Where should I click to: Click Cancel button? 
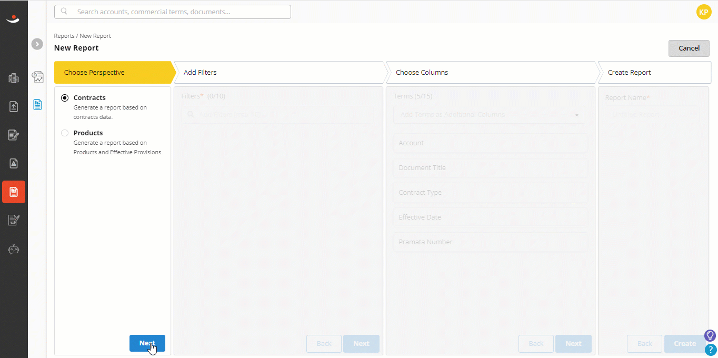click(689, 48)
